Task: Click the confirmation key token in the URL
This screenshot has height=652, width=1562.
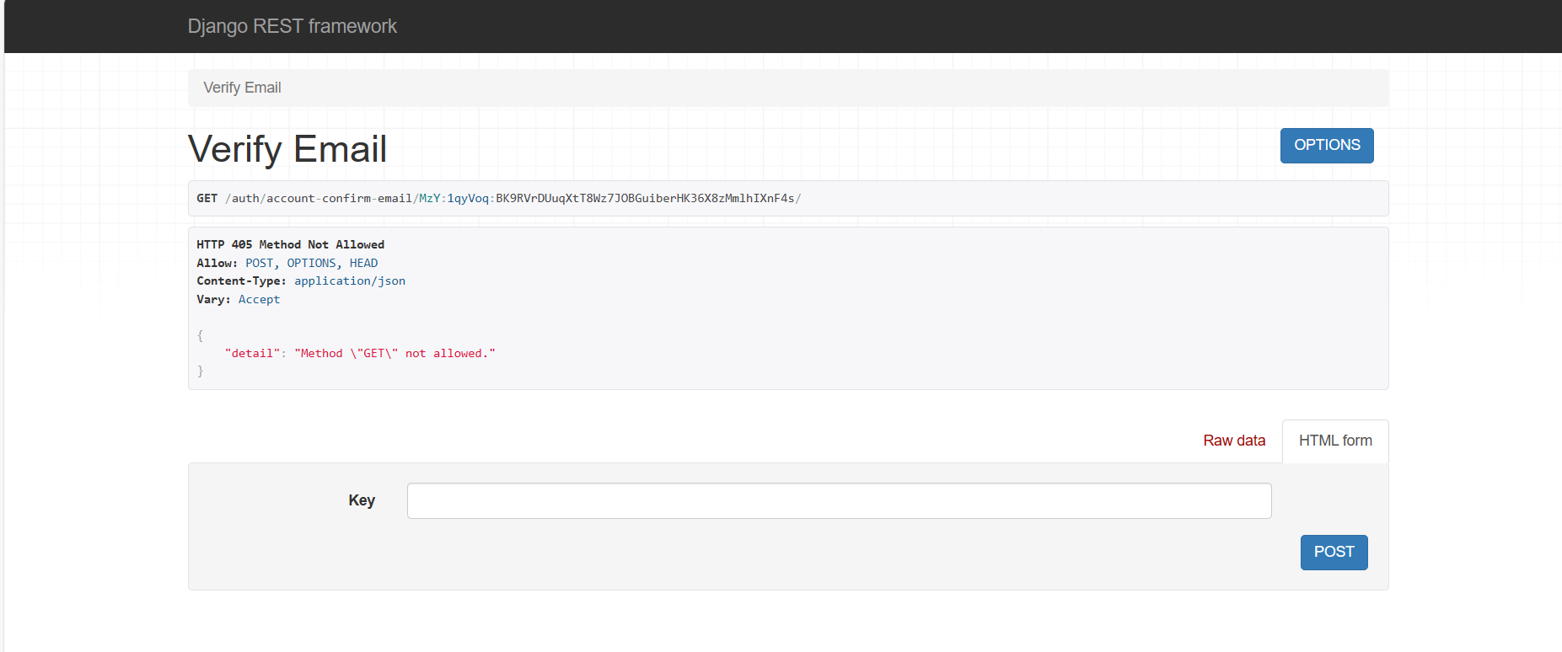Action: pos(607,199)
